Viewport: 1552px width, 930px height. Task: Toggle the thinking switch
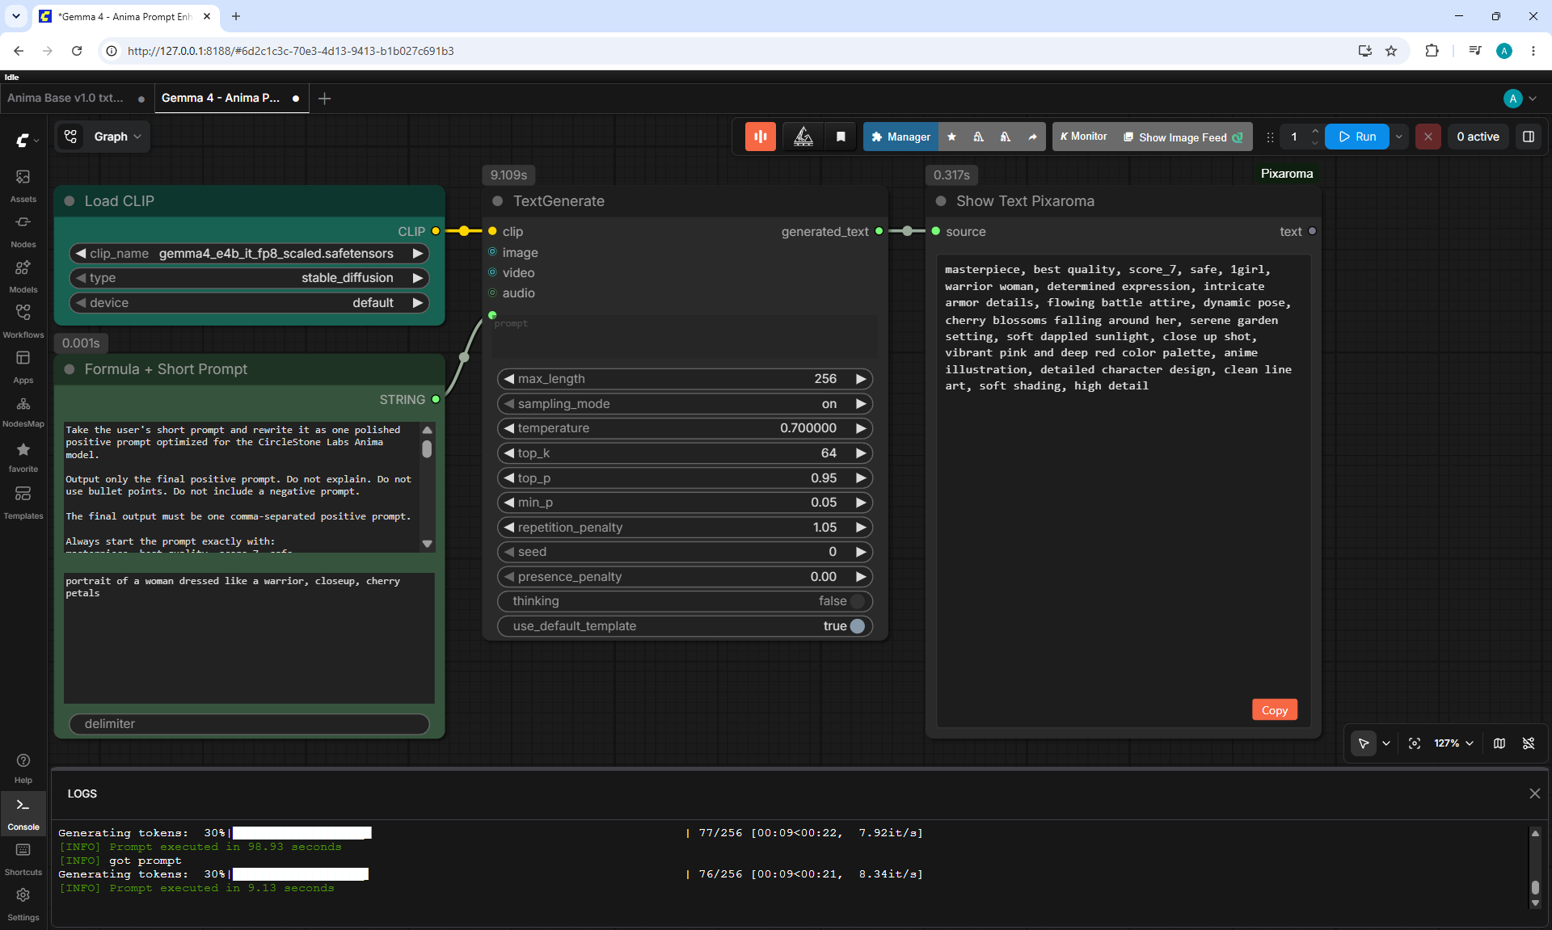point(858,601)
